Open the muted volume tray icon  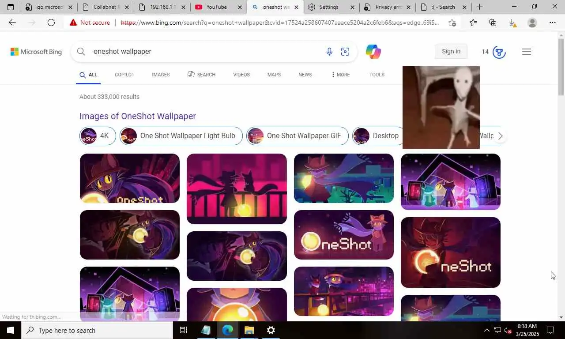(508, 330)
